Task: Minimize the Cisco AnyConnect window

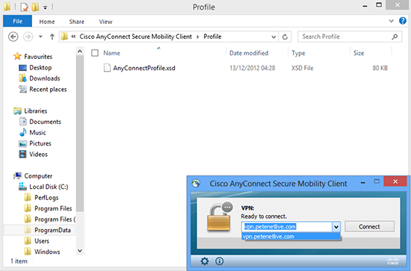Action: point(363,182)
